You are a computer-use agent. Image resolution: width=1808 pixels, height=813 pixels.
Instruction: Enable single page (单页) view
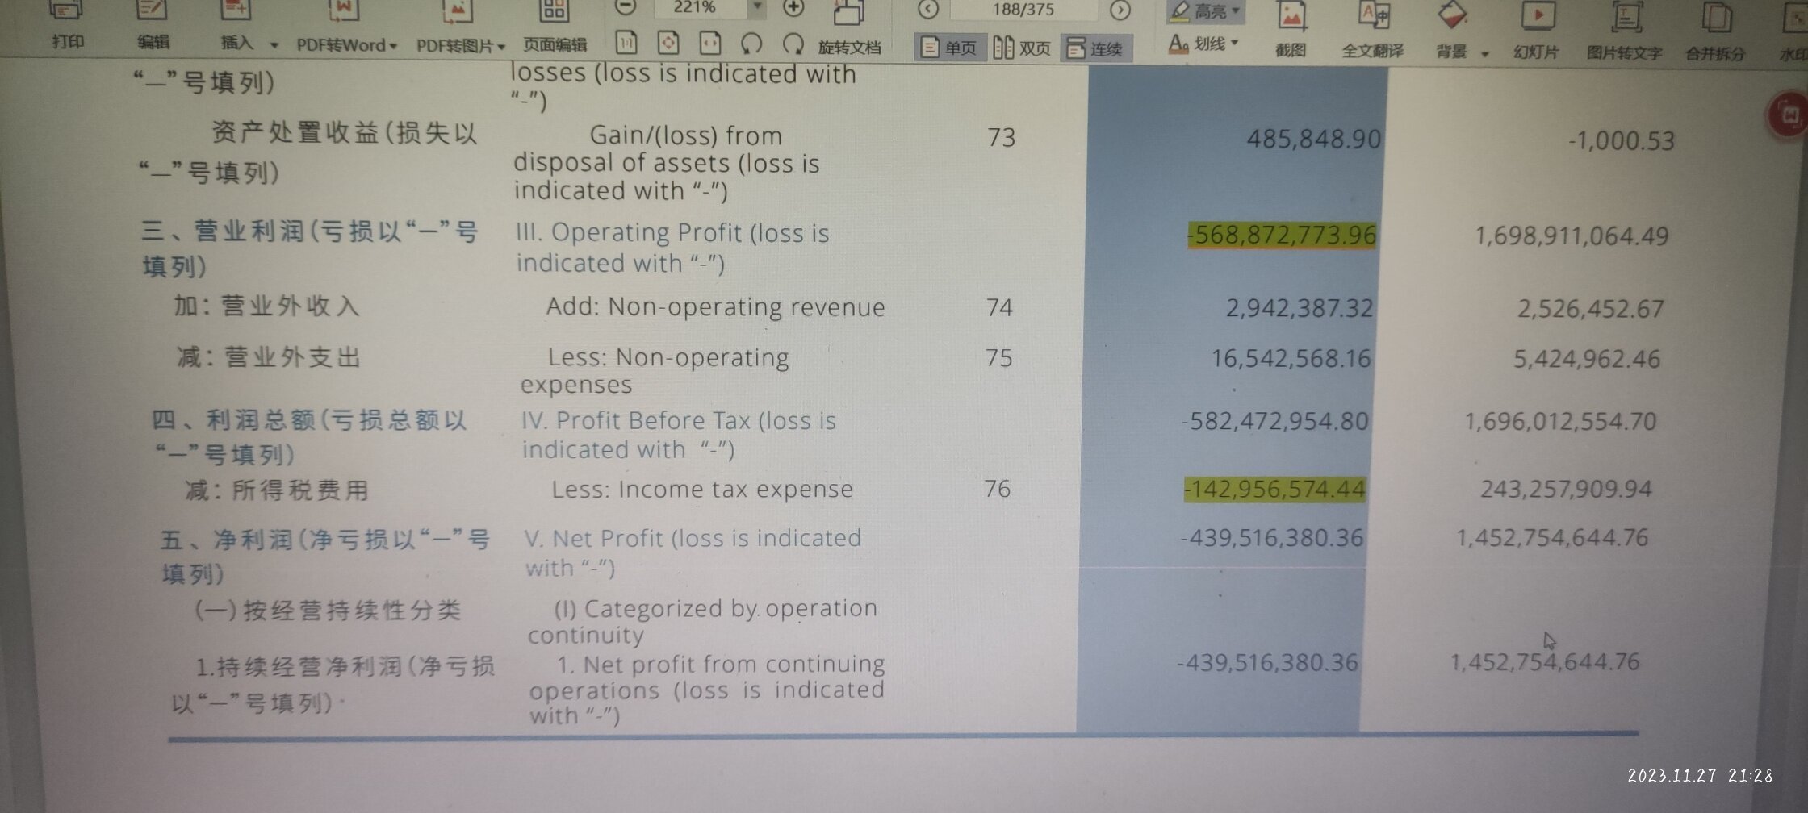tap(949, 48)
